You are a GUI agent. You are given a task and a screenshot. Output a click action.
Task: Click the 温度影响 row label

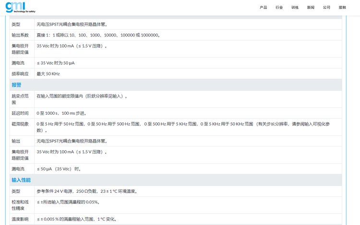point(20,219)
